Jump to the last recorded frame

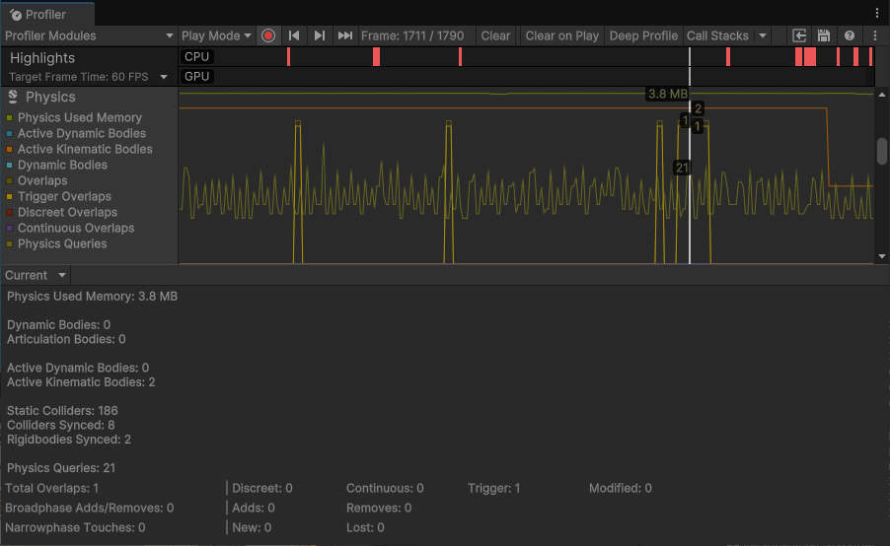pyautogui.click(x=345, y=35)
